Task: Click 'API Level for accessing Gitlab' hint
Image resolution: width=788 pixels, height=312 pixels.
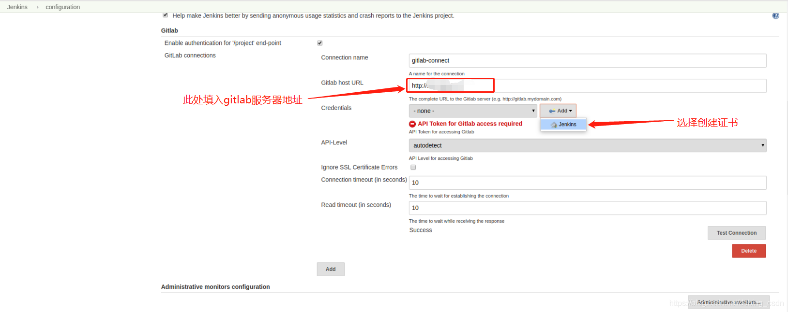Action: pyautogui.click(x=441, y=158)
